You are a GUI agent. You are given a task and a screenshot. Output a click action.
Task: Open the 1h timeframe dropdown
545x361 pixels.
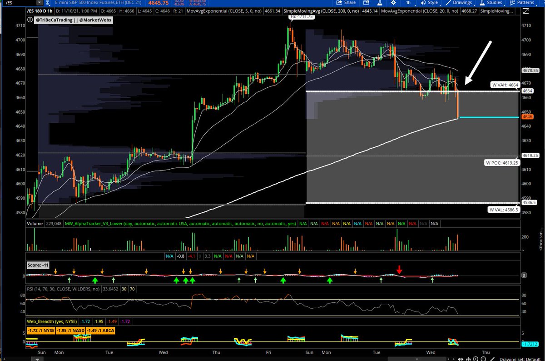point(409,3)
